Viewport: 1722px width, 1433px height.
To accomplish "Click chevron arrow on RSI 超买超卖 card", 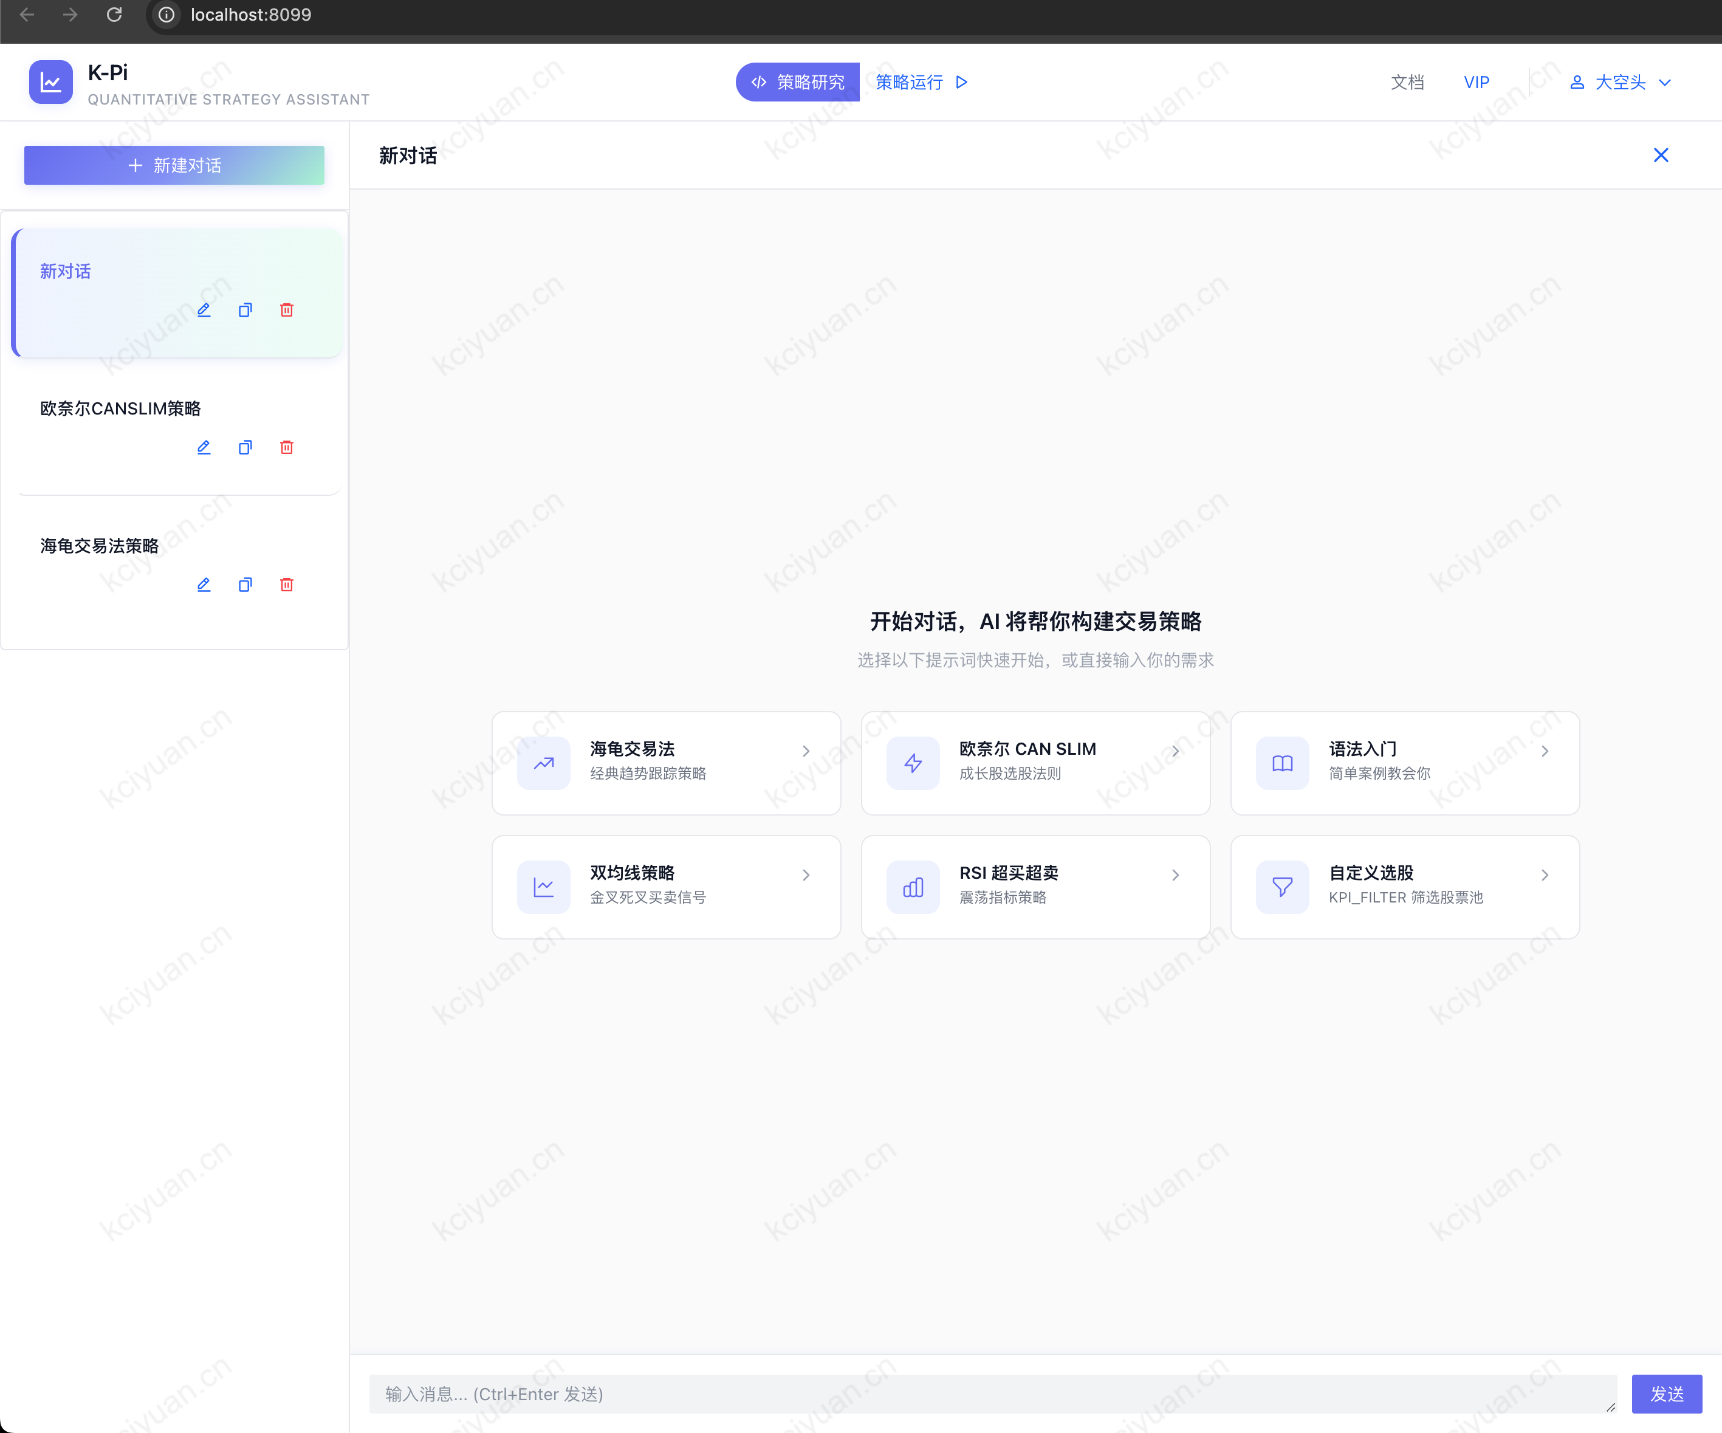I will 1175,875.
